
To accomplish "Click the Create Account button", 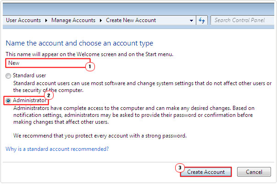I will coord(206,172).
